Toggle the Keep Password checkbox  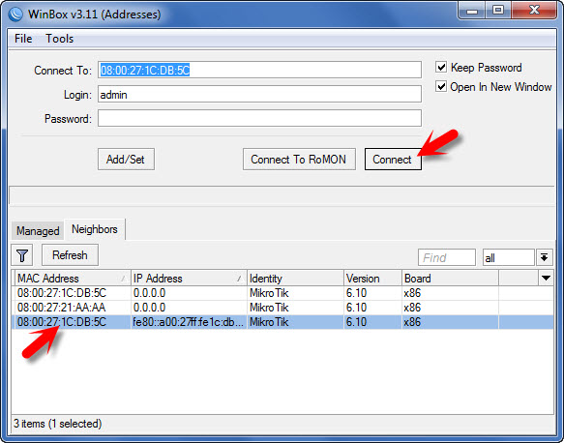point(441,68)
